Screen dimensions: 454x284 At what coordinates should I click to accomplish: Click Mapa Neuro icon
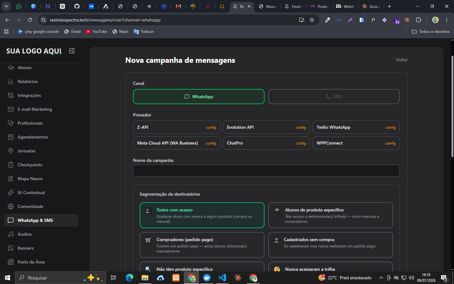[x=11, y=179]
